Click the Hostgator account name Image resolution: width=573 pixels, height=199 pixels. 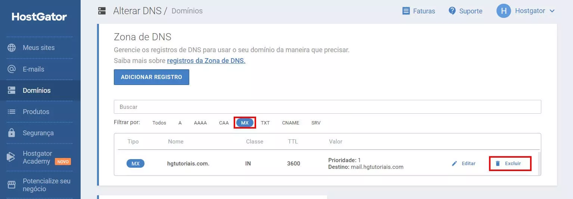[x=530, y=11]
